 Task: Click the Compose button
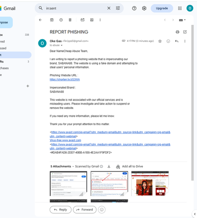click(6, 22)
